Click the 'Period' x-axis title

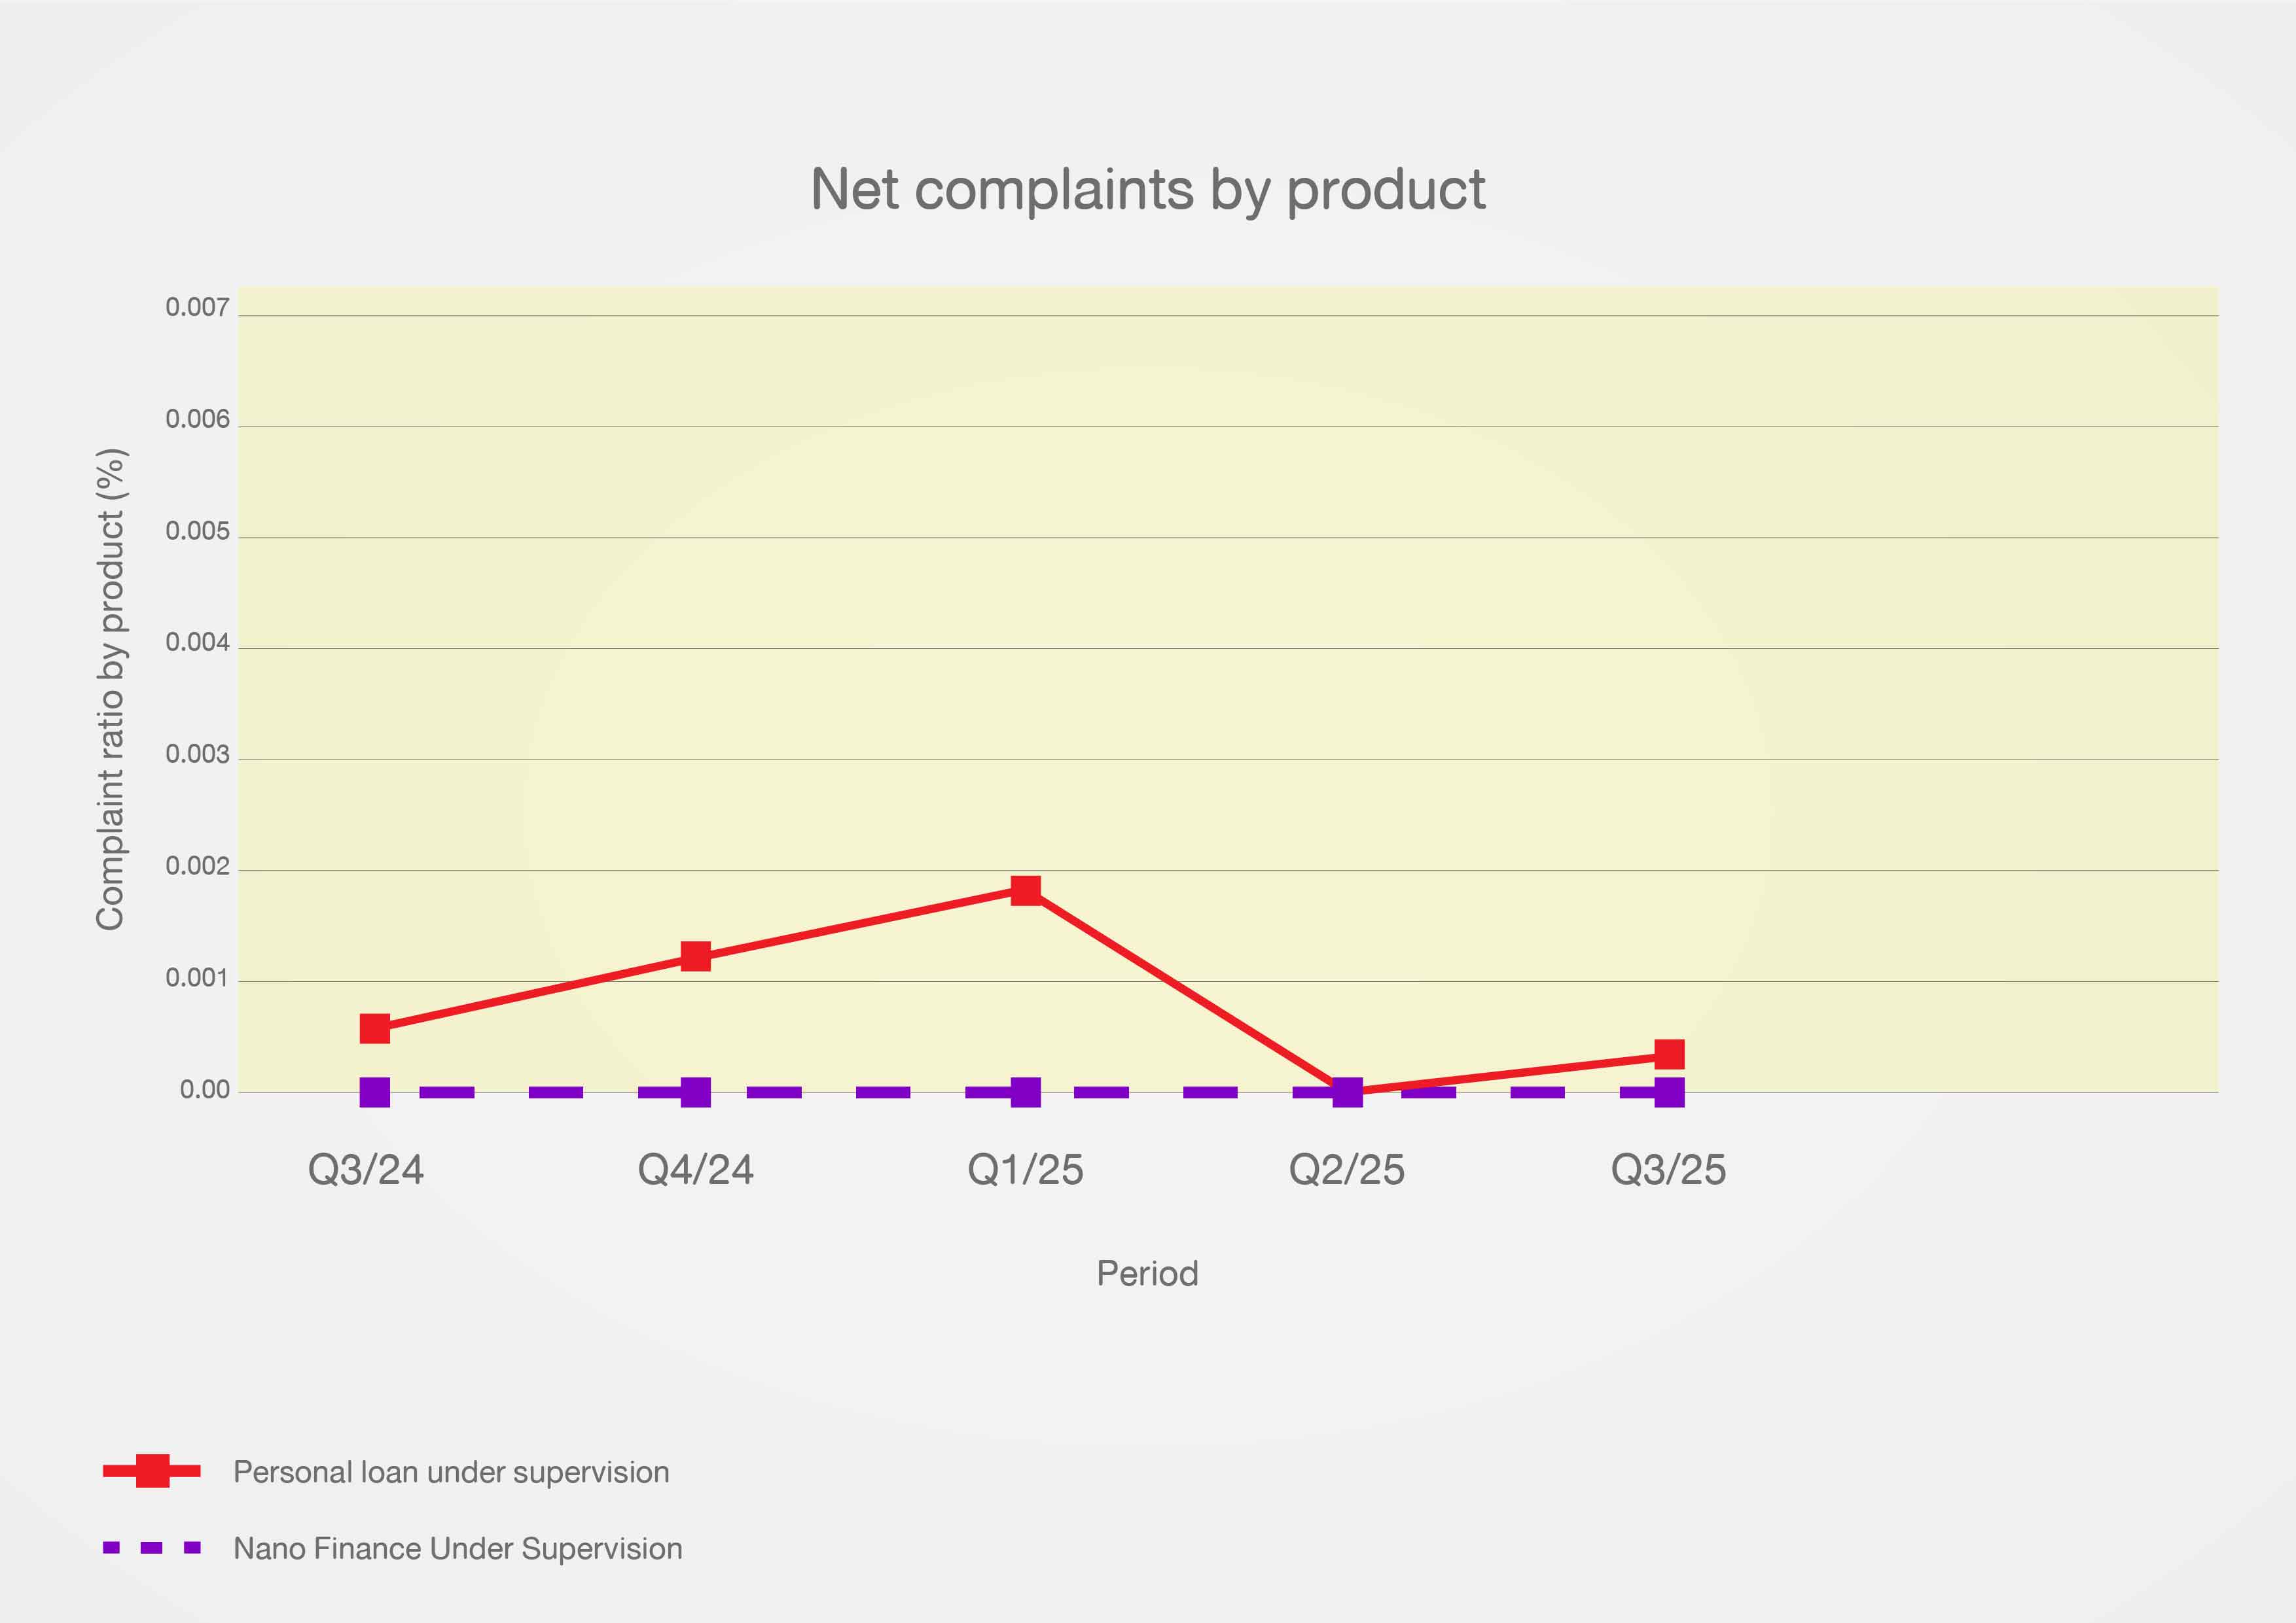coord(1147,1273)
